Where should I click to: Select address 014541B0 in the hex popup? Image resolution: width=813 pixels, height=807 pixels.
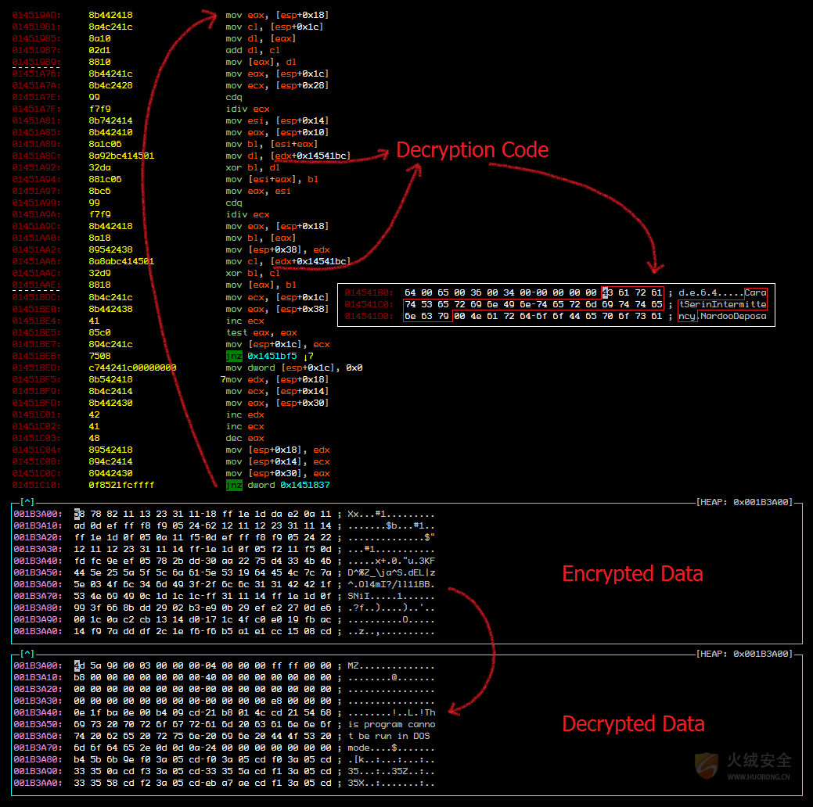[369, 292]
